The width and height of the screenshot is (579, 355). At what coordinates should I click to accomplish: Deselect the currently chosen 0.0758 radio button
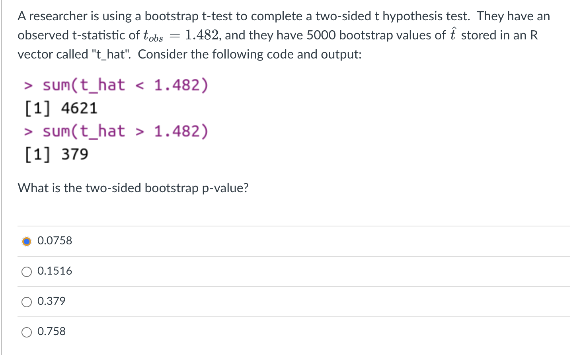(26, 241)
